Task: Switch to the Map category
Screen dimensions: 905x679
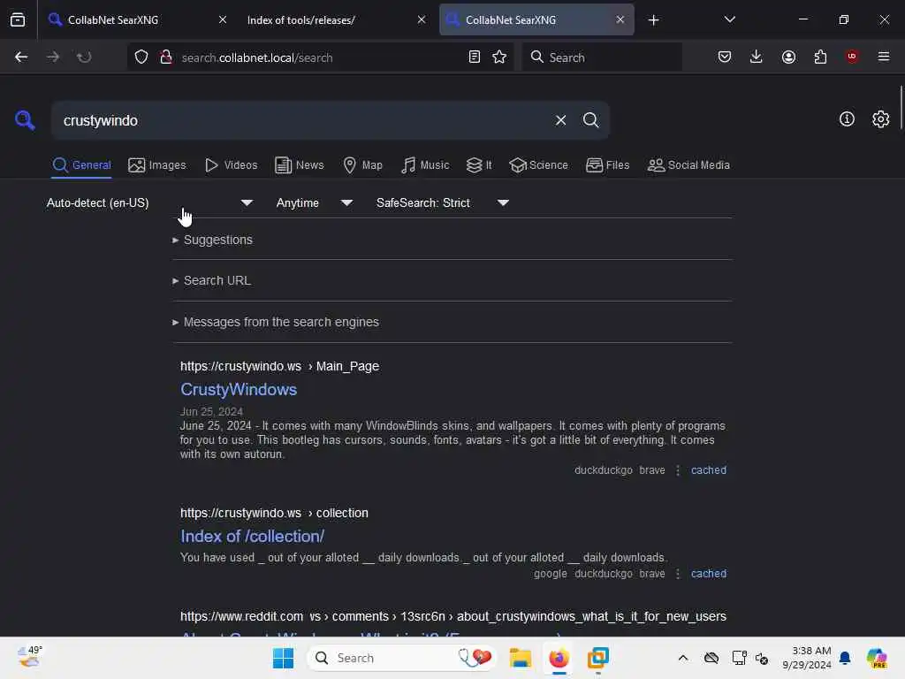Action: tap(362, 165)
